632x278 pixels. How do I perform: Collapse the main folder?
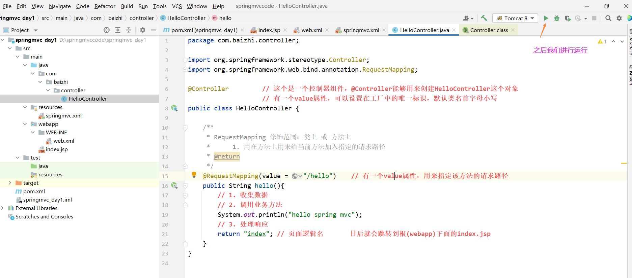pyautogui.click(x=18, y=57)
